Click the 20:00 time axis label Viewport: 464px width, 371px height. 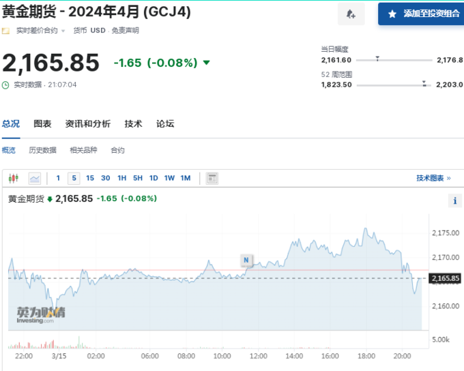tap(402, 356)
